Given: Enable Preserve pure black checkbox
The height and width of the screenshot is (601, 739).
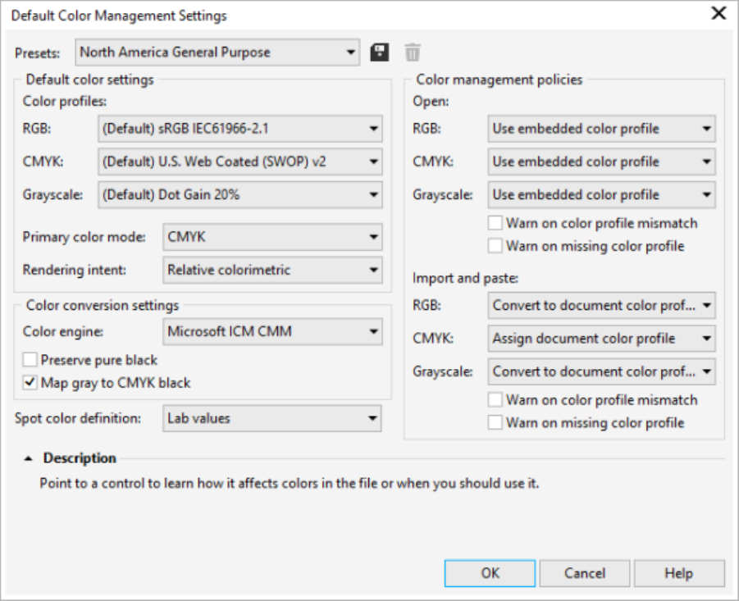Looking at the screenshot, I should point(30,360).
